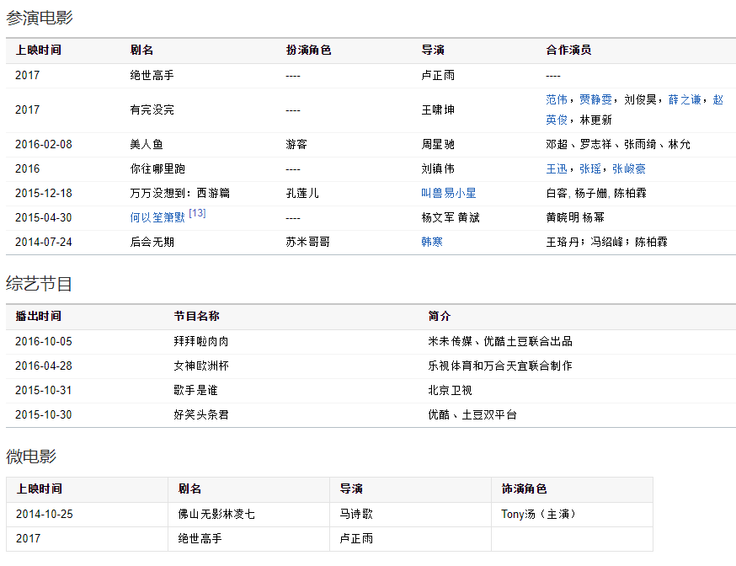The width and height of the screenshot is (736, 566).
Task: Open the 韩寒 director link
Action: [x=432, y=243]
